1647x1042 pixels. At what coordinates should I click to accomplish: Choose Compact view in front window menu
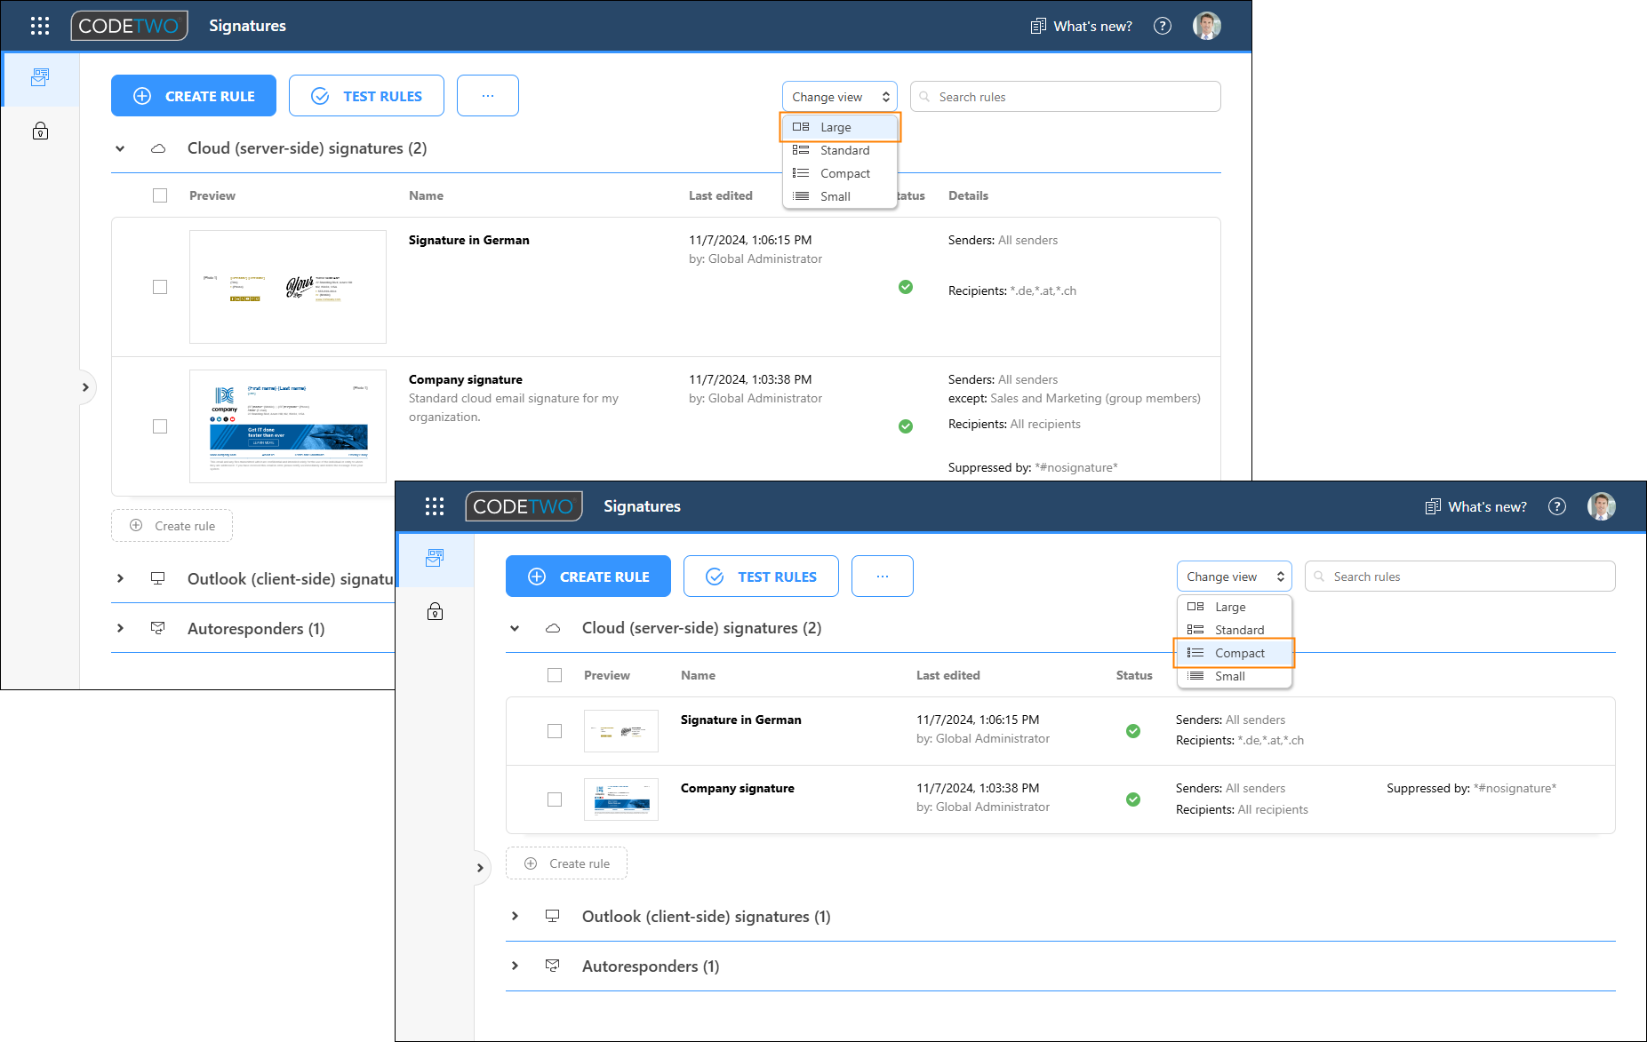click(x=1235, y=653)
